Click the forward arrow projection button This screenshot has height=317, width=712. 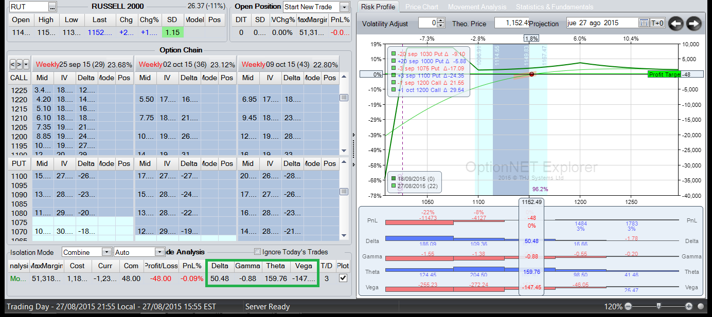click(693, 23)
